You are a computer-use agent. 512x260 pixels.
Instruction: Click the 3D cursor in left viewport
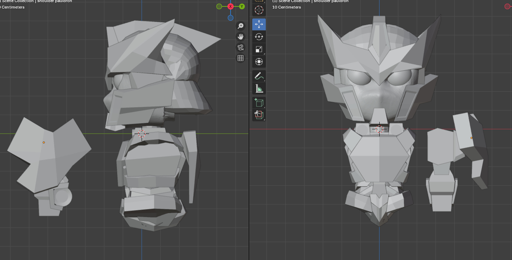pos(142,134)
